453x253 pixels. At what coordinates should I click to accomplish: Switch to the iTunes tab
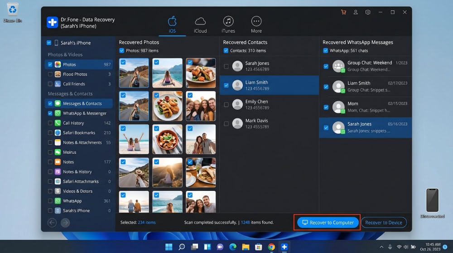[228, 25]
